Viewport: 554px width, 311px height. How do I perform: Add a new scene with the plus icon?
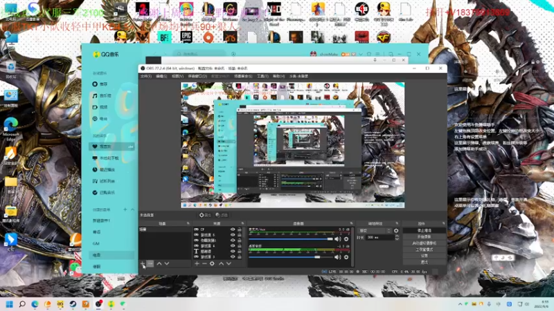coord(143,263)
